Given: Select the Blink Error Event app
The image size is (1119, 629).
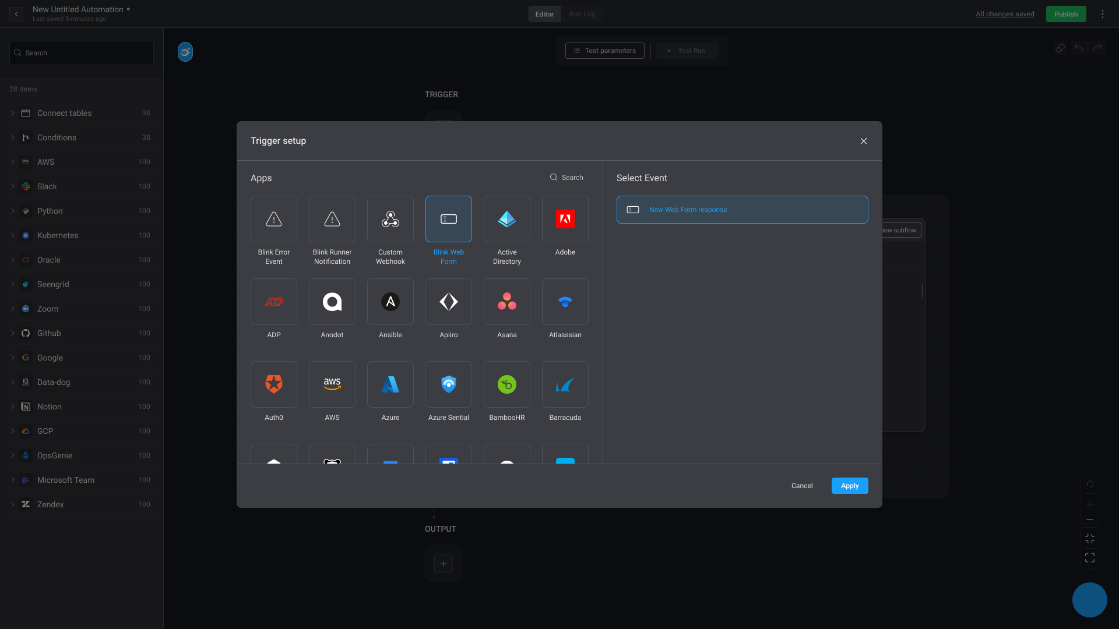Looking at the screenshot, I should pyautogui.click(x=274, y=219).
